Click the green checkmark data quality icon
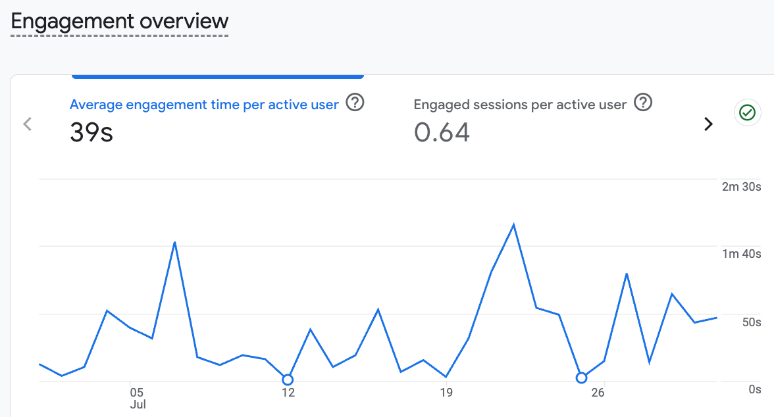774x417 pixels. click(x=748, y=112)
